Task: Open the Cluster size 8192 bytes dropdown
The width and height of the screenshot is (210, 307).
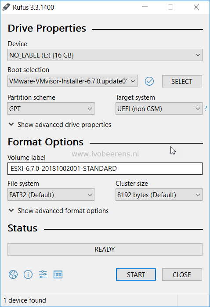Action: click(x=159, y=195)
